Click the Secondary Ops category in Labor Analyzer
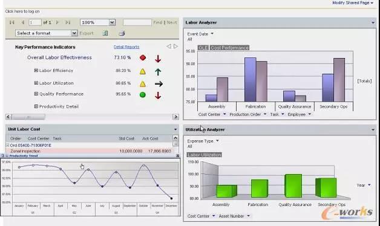Viewport: 380px width, 226px height. pos(333,106)
